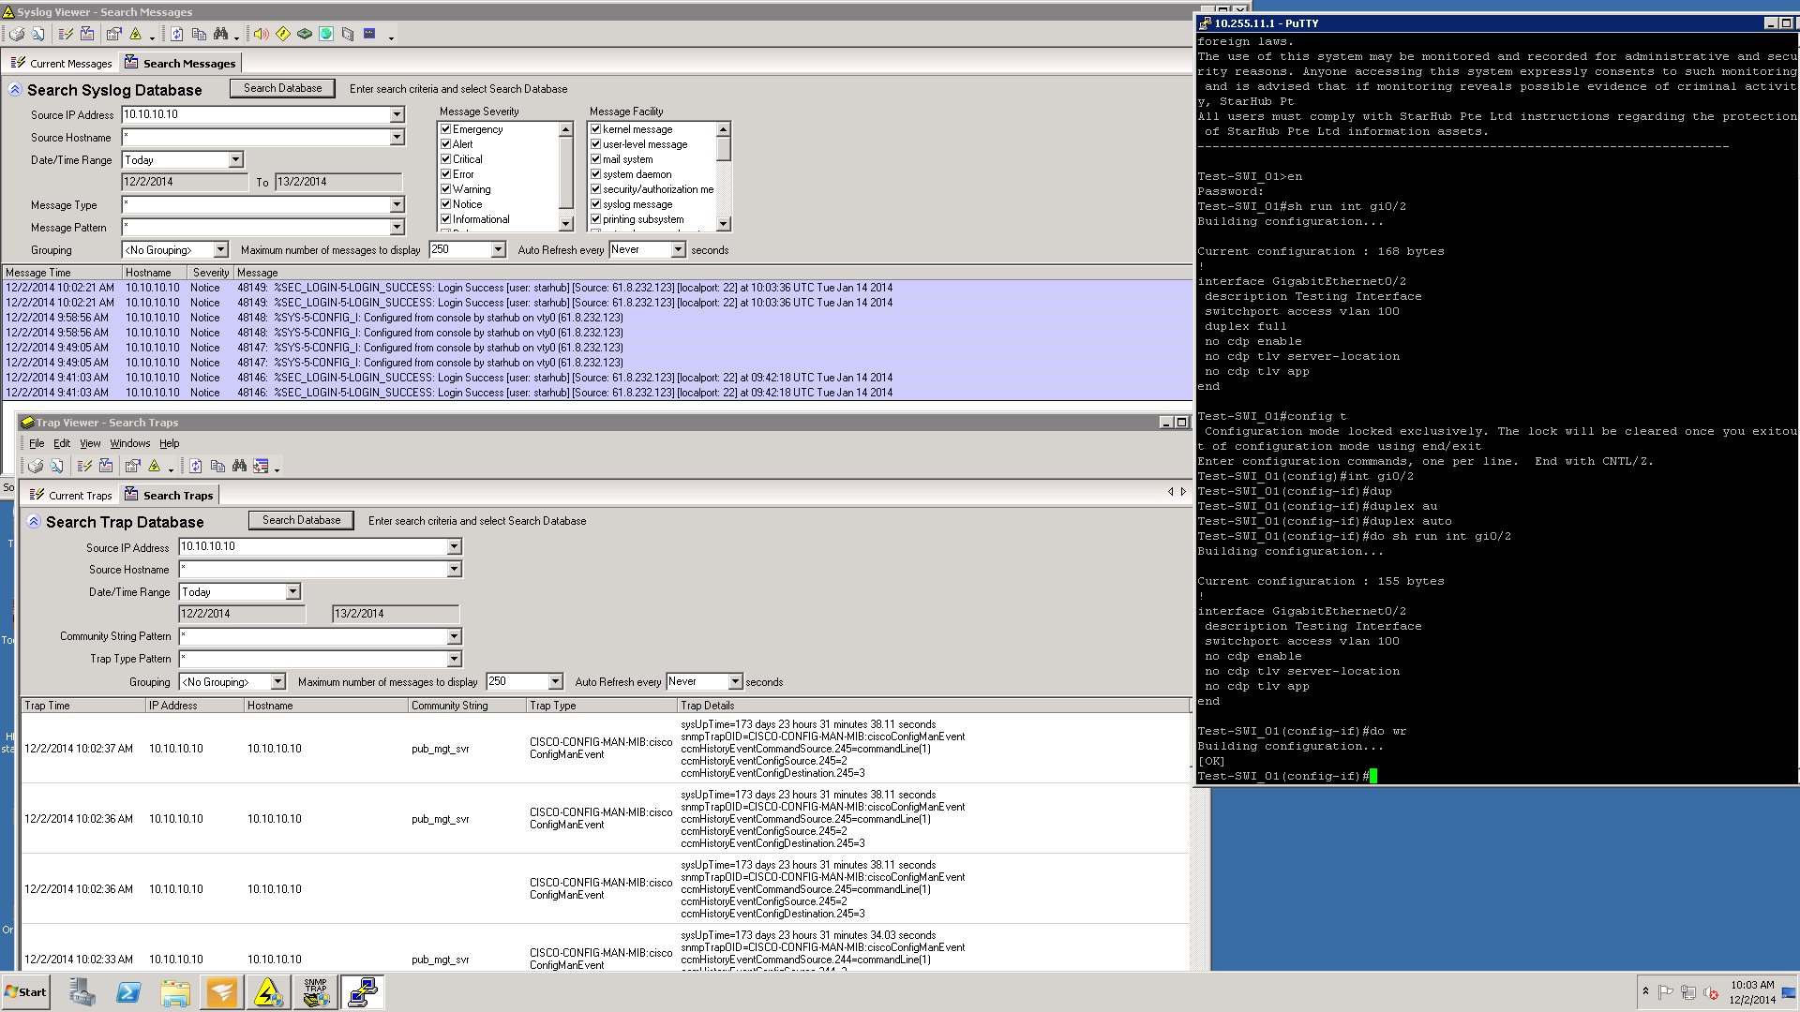
Task: Open the Date/Time Range dropdown set to Today
Action: coord(237,159)
